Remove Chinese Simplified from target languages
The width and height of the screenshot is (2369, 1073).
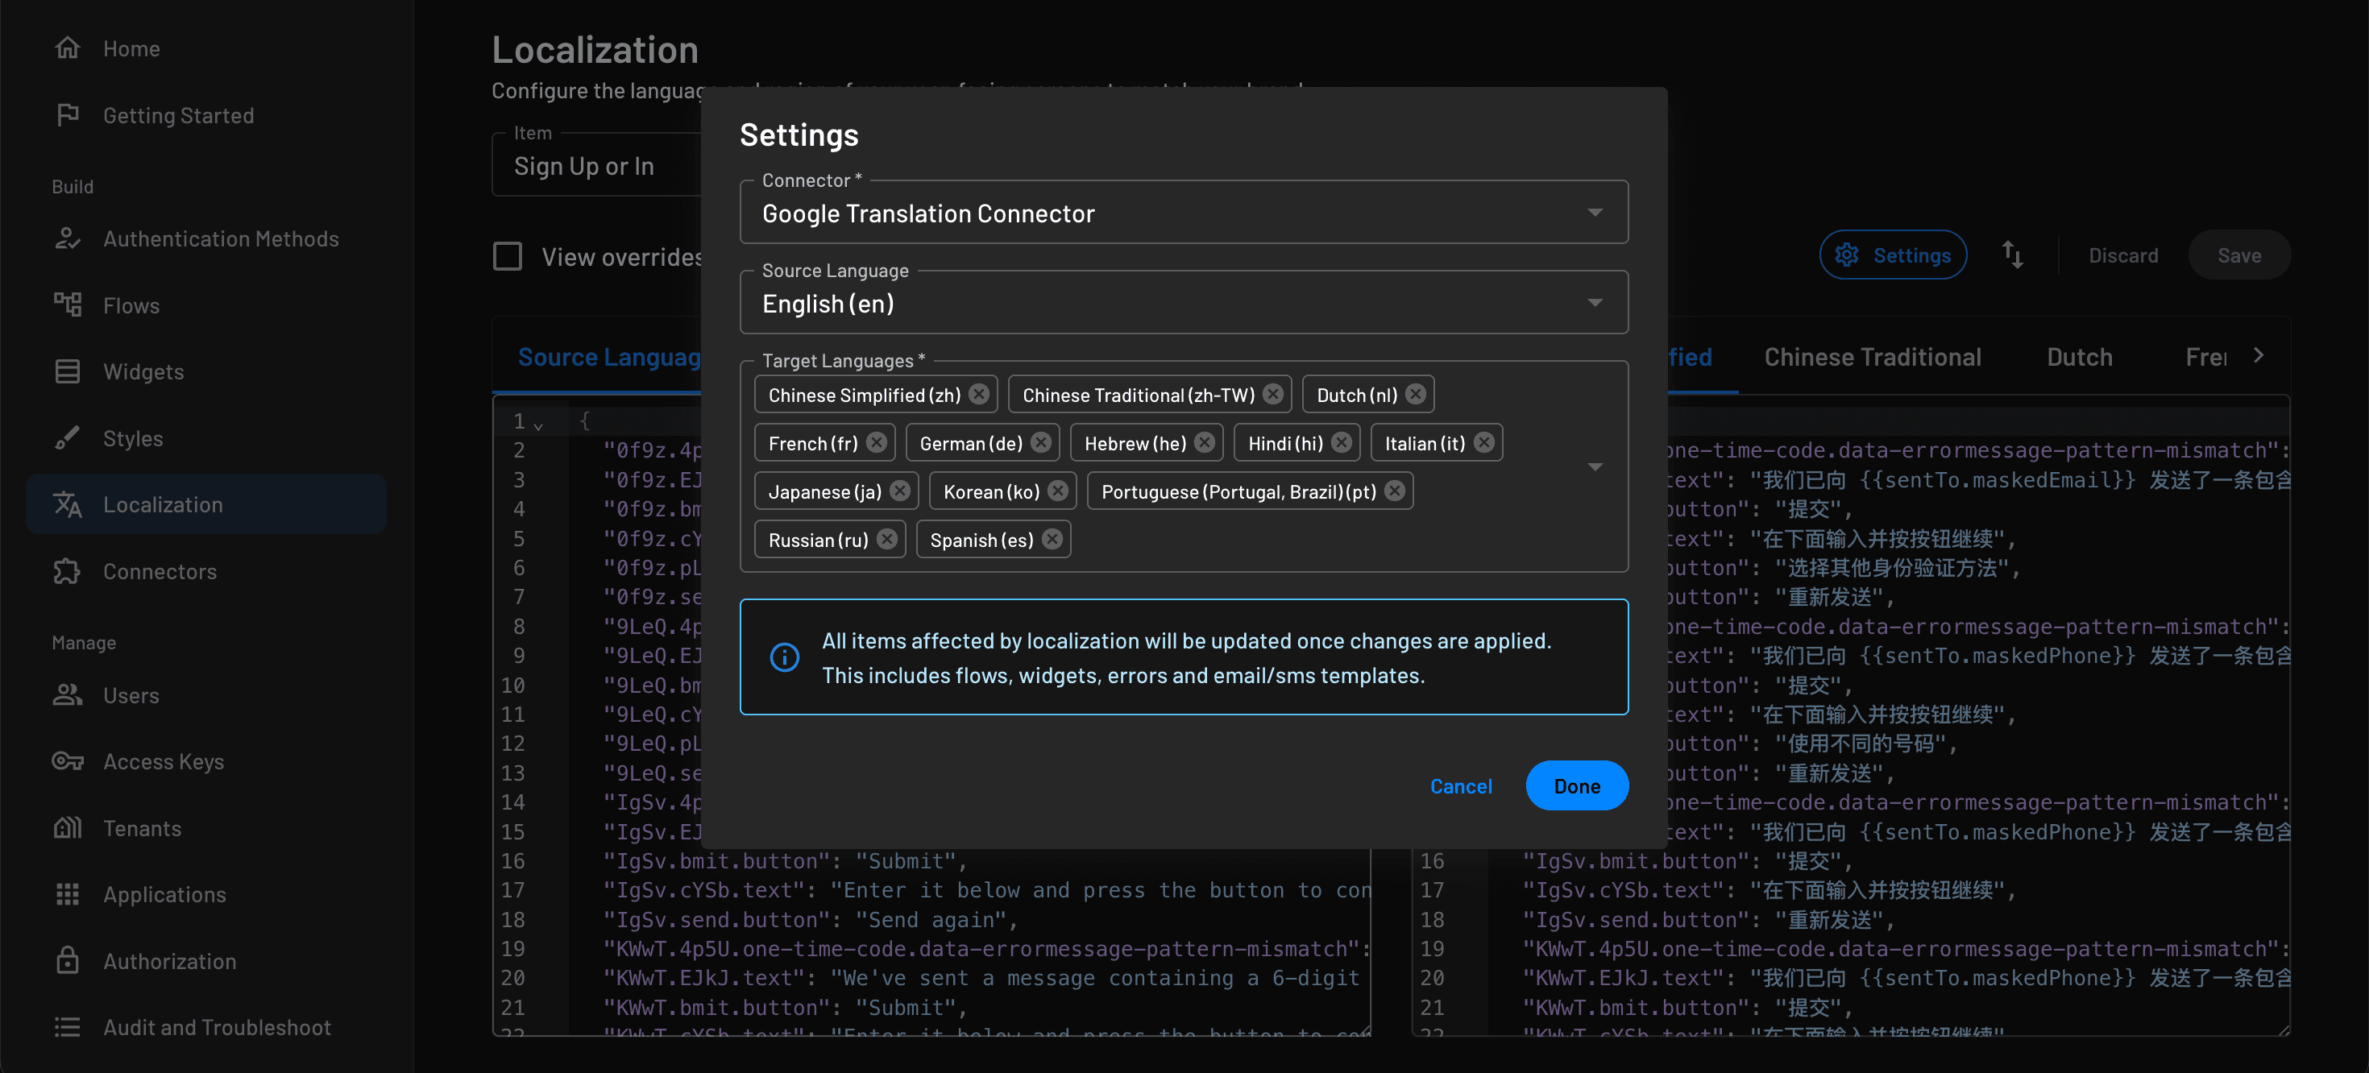tap(978, 394)
